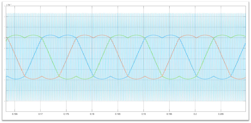This screenshot has width=251, height=123.
Task: Click the upper red envelope cusp at 0.18
Action: tap(93, 38)
